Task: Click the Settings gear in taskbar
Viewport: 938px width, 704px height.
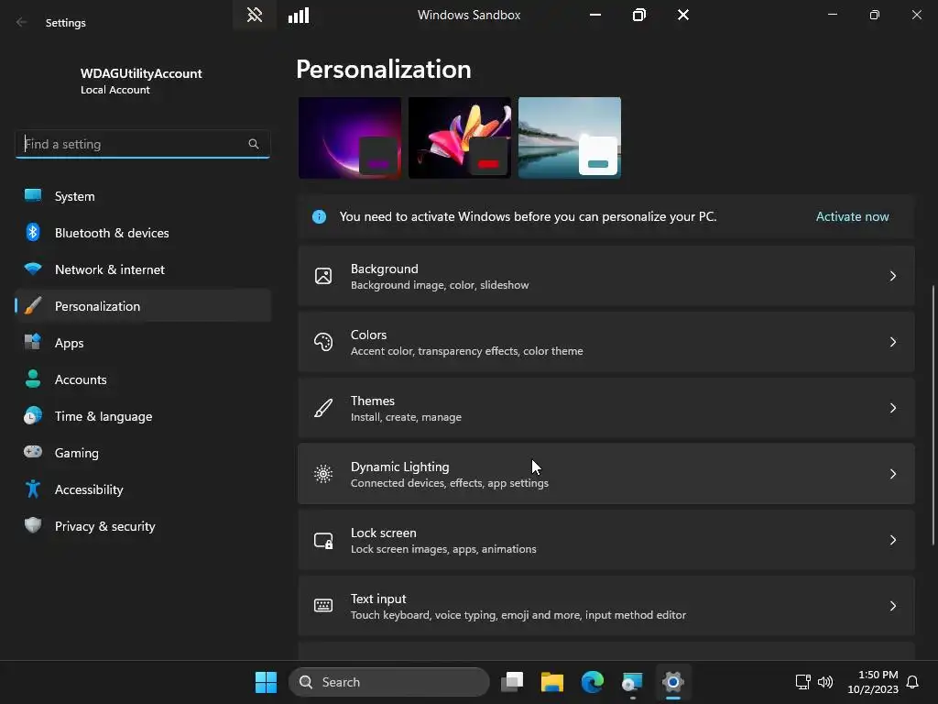Action: [673, 682]
